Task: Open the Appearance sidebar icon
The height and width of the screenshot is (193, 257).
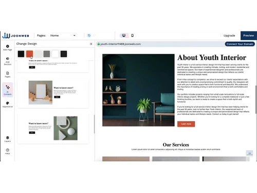Action: pyautogui.click(x=8, y=104)
